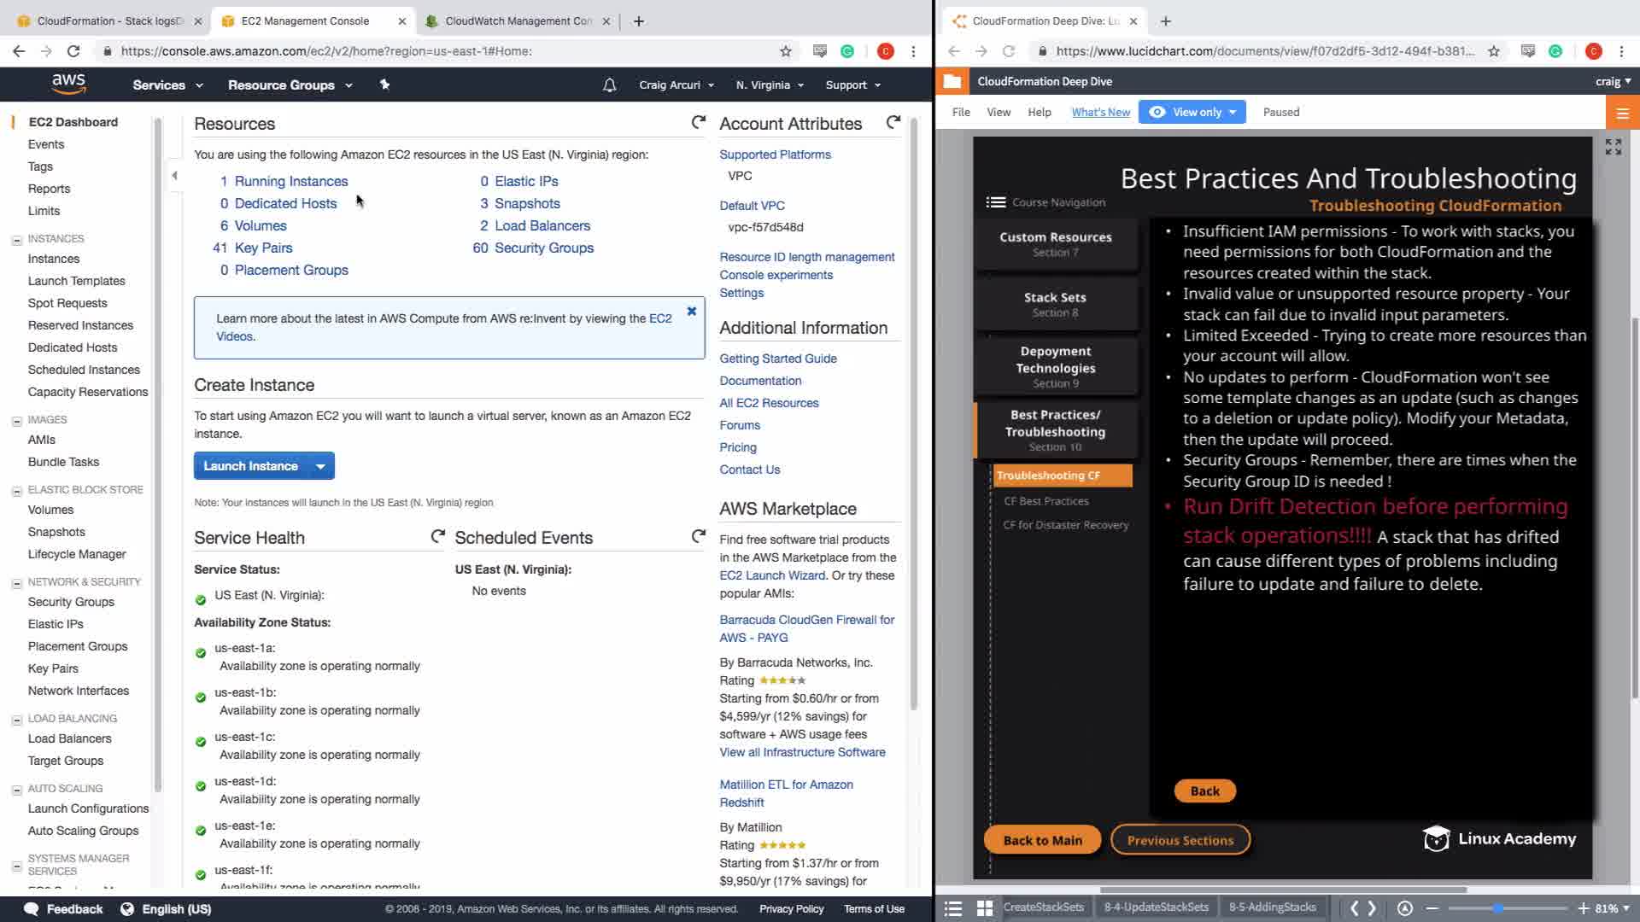1640x922 pixels.
Task: Collapse the ELASTIC BLOCK STORE section
Action: click(16, 491)
